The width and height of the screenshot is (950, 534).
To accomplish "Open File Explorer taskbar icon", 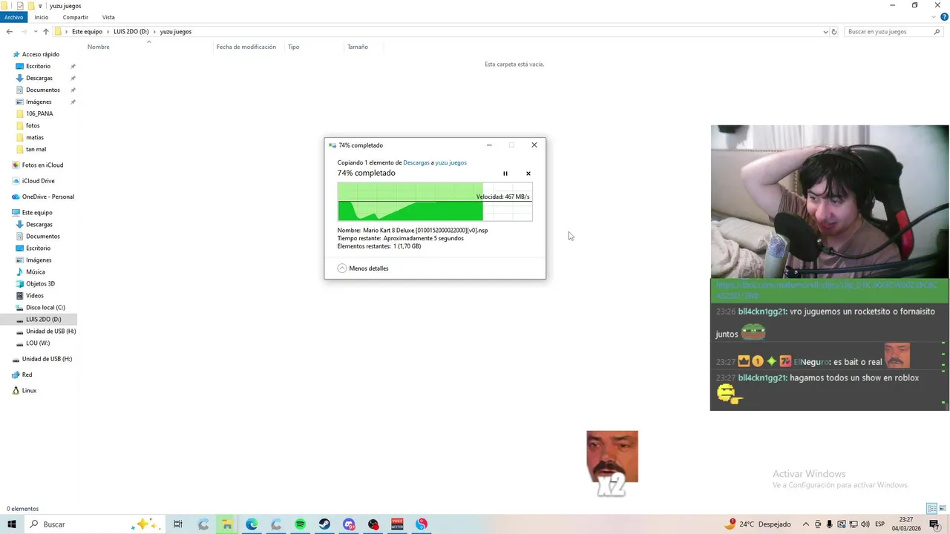I will [x=227, y=524].
